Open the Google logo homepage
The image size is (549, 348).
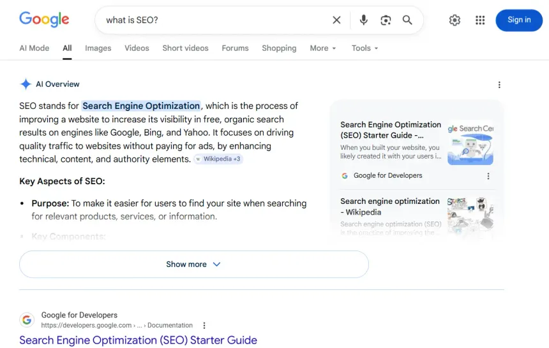tap(44, 19)
